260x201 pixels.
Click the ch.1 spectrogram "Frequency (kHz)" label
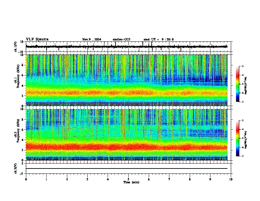point(18,76)
